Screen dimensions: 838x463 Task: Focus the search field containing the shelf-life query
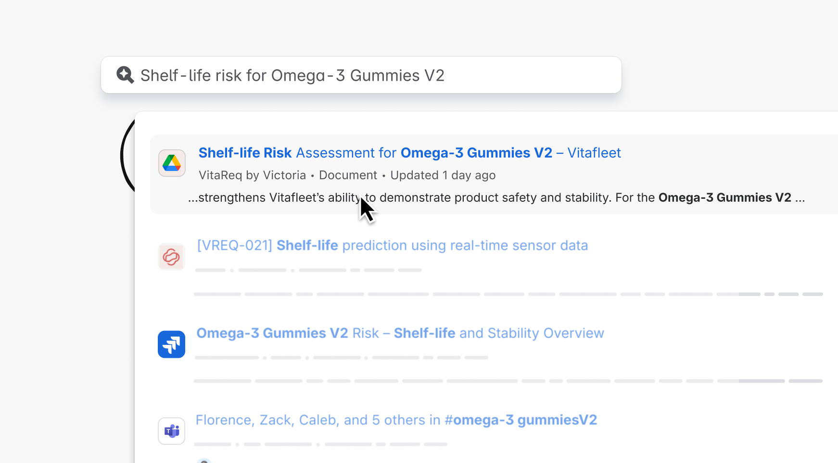click(x=361, y=75)
